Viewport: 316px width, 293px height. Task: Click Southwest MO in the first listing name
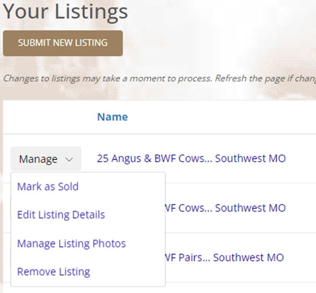(250, 158)
